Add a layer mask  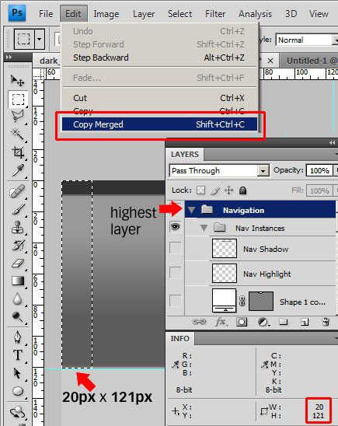(x=242, y=322)
